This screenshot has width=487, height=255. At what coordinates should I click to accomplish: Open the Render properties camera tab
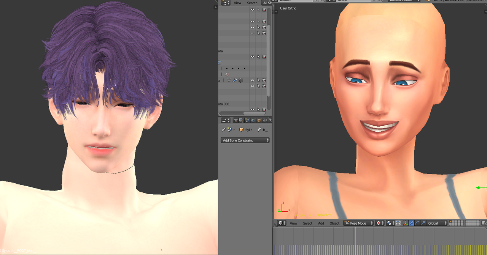(236, 120)
